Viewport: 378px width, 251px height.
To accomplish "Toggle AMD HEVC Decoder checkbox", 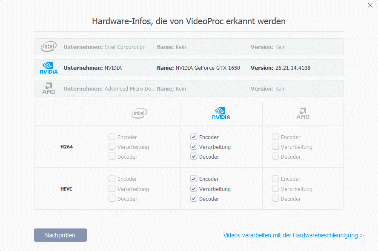I will tap(275, 199).
